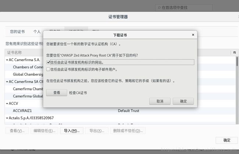Toggle trust for websites identified by this CA

(x=48, y=62)
